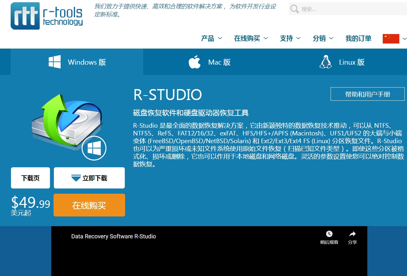Expand the 支持 menu chevron
This screenshot has height=276, width=407.
[298, 38]
